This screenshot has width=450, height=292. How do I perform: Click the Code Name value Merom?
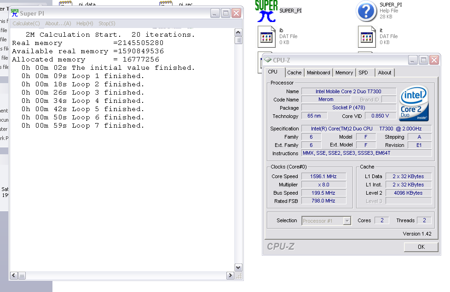326,99
